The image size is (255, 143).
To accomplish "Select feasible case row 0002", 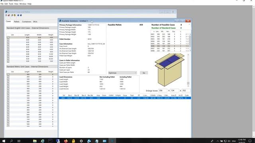I will point(169,37).
